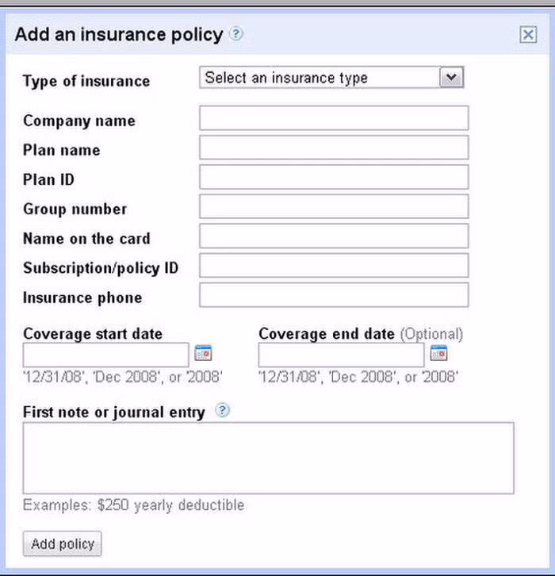
Task: Click the help icon beside dialog title
Action: click(236, 34)
